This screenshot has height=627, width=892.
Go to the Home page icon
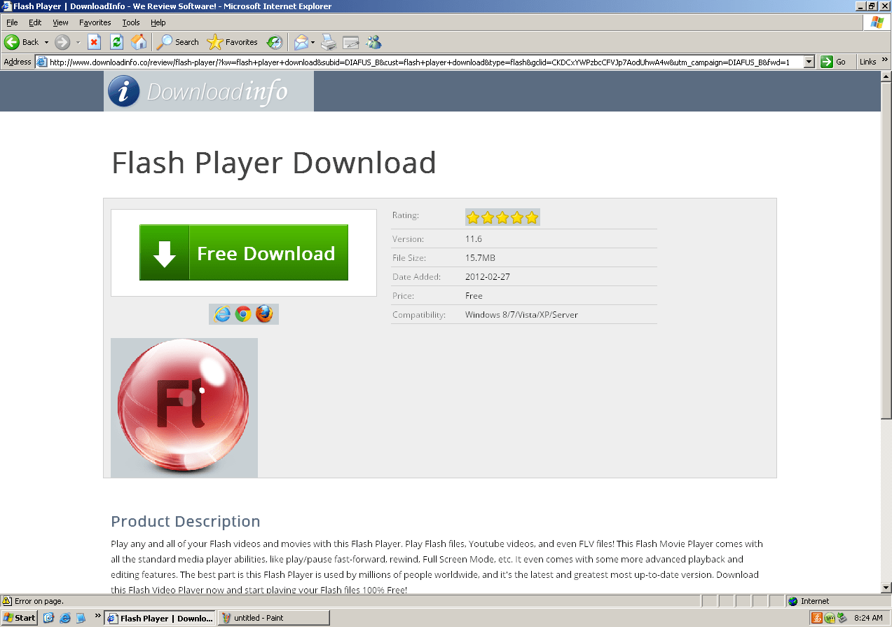click(x=139, y=42)
